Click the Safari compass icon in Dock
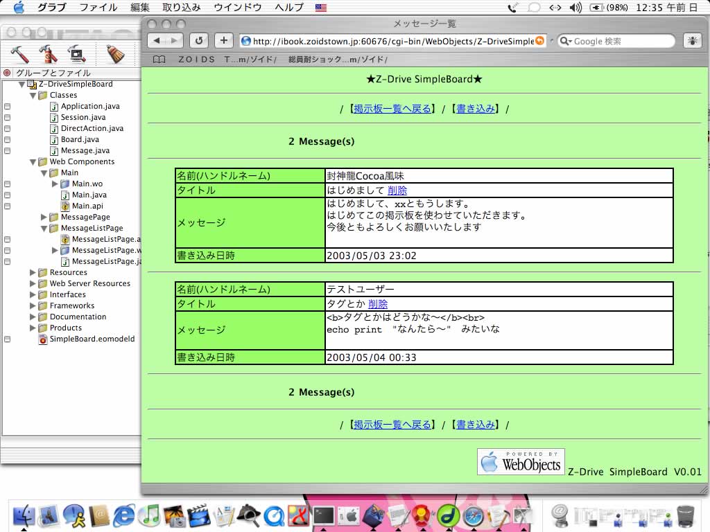 click(x=473, y=515)
